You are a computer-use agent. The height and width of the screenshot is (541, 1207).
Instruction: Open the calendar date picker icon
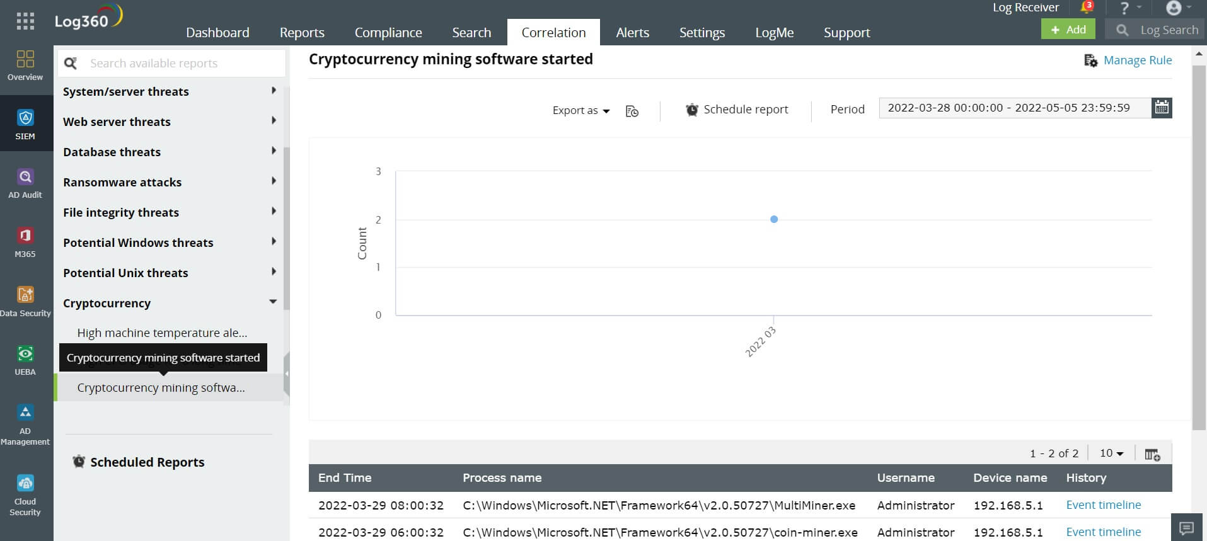pyautogui.click(x=1162, y=108)
